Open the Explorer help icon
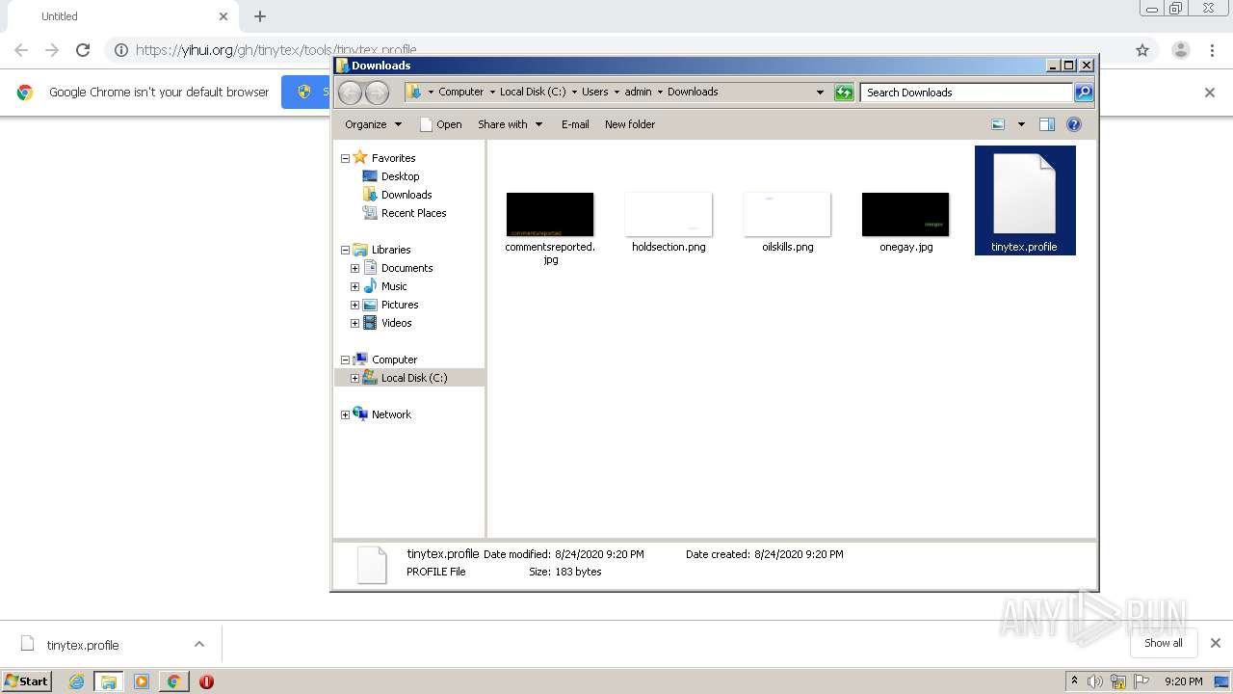Image resolution: width=1233 pixels, height=694 pixels. click(1074, 124)
